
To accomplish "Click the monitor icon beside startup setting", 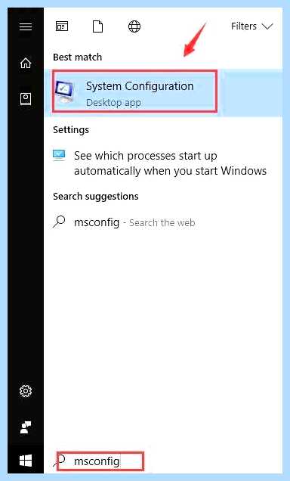I will (59, 155).
